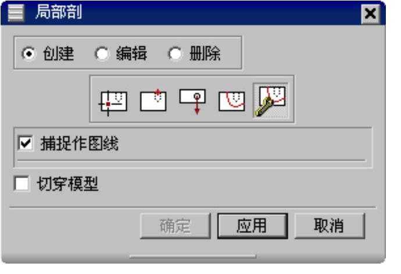This screenshot has width=401, height=274.
Task: Click the empty line below 捕捉作图线
Action: (x=192, y=160)
